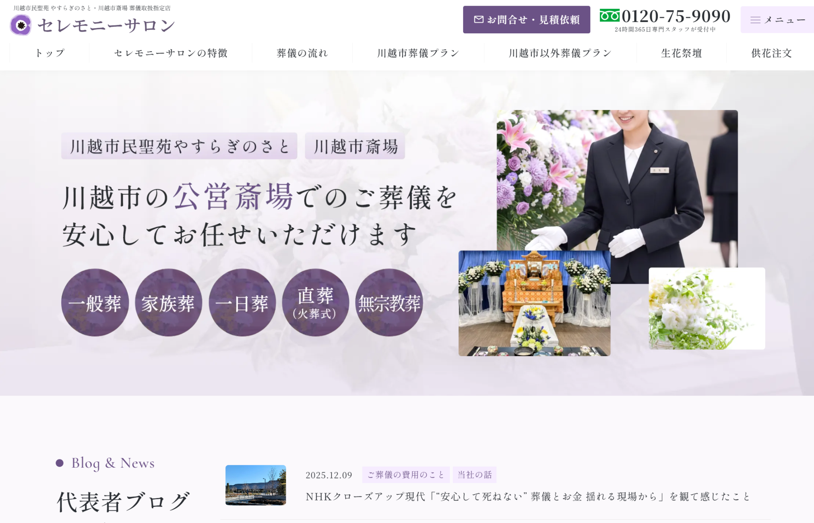This screenshot has height=523, width=814.
Task: Select the 一日葬 circle button
Action: coord(242,303)
